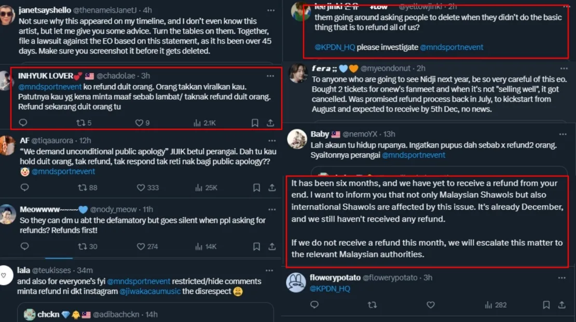Expand the more menu on lala's tweet
The width and height of the screenshot is (576, 322).
270,270
